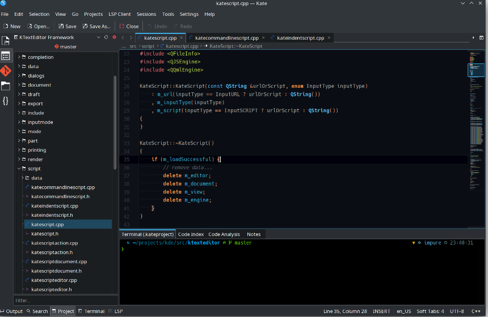Switch to the Code Analysis tab
The width and height of the screenshot is (488, 317).
pyautogui.click(x=224, y=234)
